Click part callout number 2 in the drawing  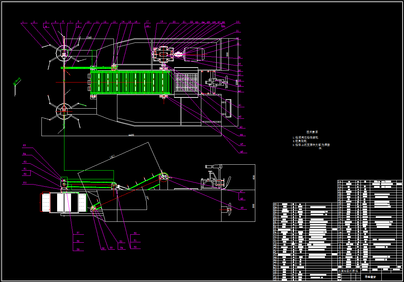(34, 22)
